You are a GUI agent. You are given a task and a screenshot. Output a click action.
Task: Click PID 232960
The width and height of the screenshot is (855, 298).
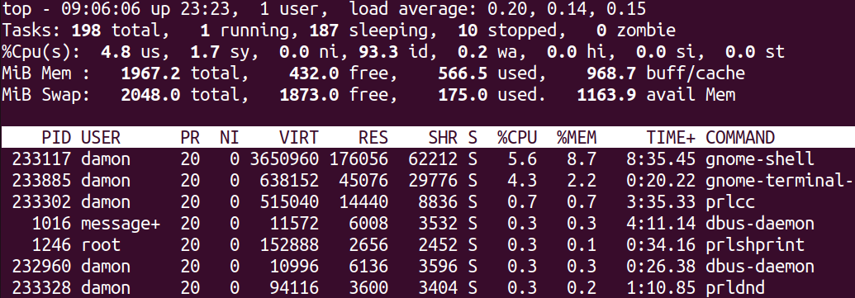tap(42, 267)
